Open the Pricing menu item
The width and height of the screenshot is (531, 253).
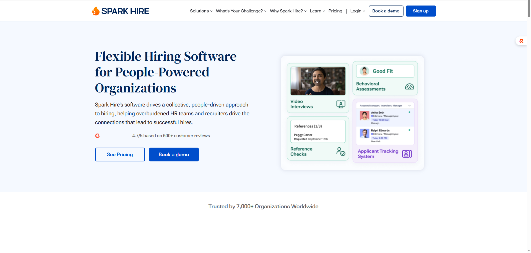(335, 11)
